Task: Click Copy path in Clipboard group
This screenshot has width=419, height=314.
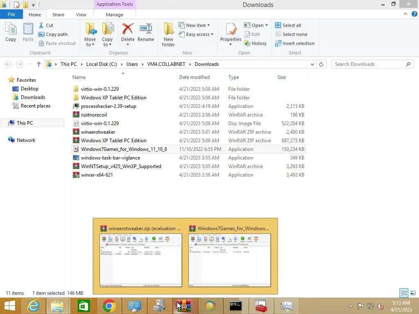Action: tap(53, 34)
